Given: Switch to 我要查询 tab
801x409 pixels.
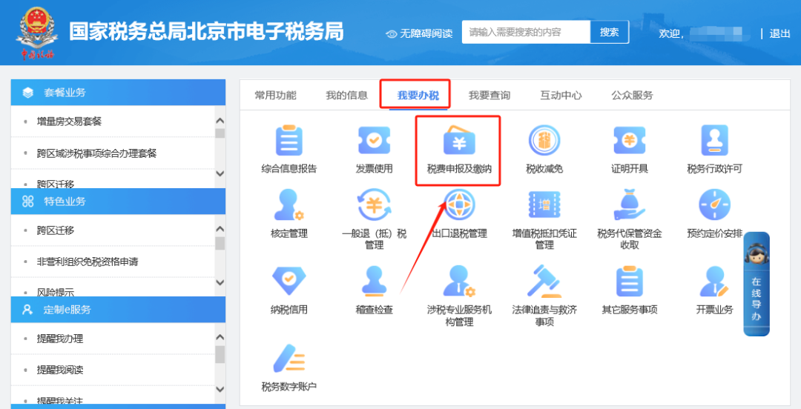Looking at the screenshot, I should 489,95.
